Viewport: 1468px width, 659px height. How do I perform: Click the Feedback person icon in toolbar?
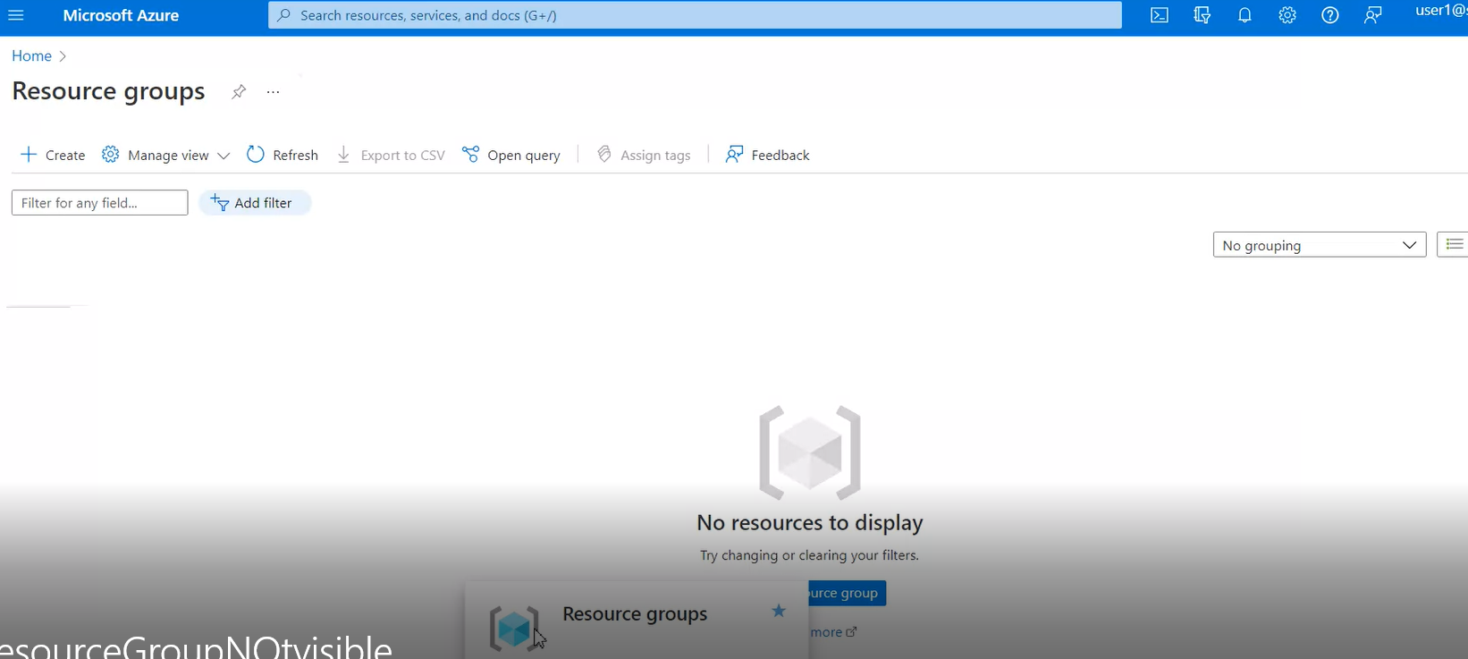(x=734, y=154)
